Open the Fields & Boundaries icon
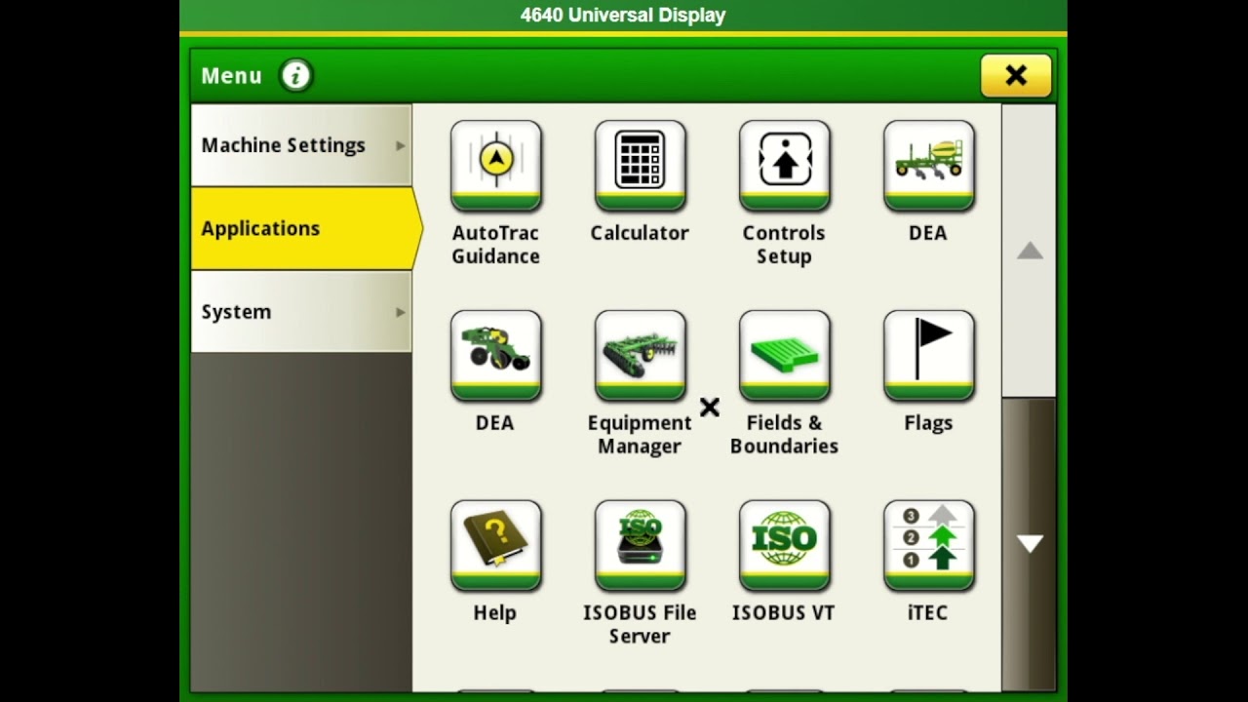Screen dimensions: 1248x702 784,355
